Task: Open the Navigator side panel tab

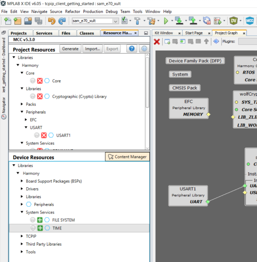Action: coord(4,108)
